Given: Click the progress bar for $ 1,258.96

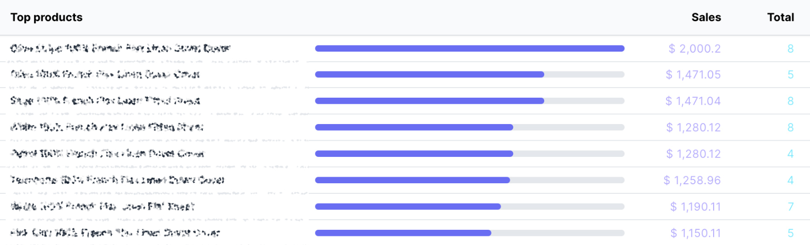Looking at the screenshot, I should pos(470,180).
